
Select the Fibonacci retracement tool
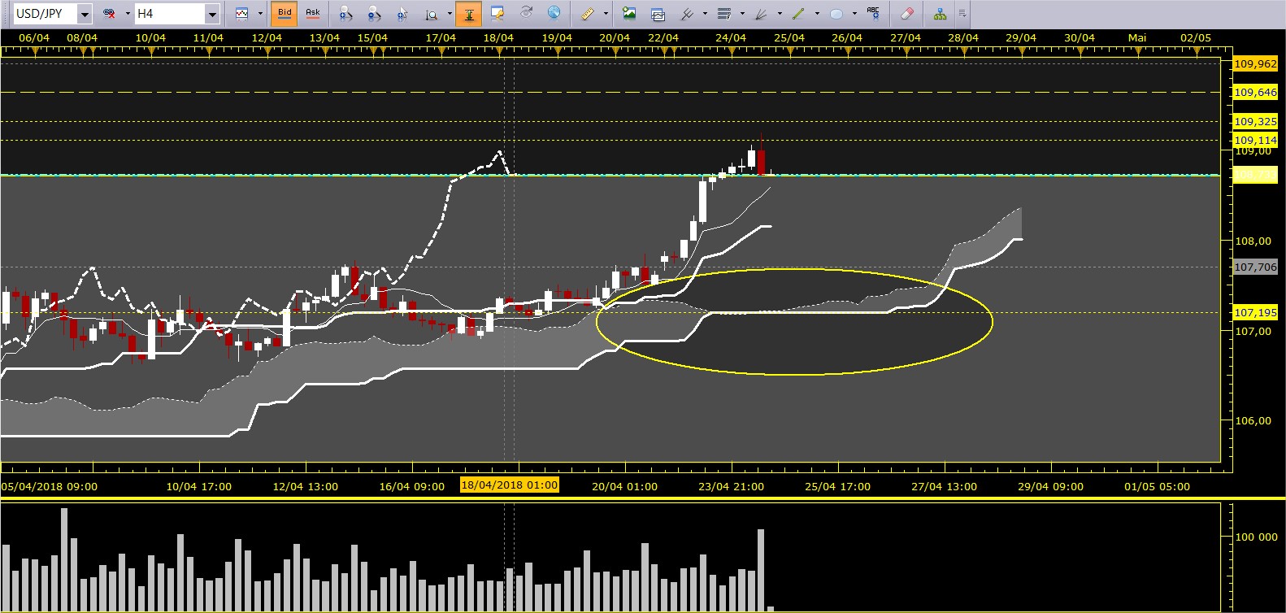pos(724,13)
